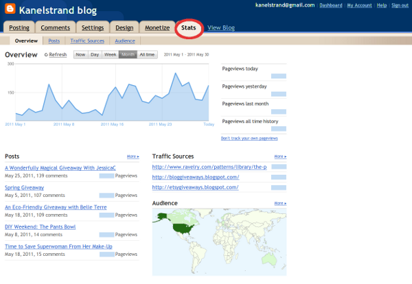Click Sign out

400,5
